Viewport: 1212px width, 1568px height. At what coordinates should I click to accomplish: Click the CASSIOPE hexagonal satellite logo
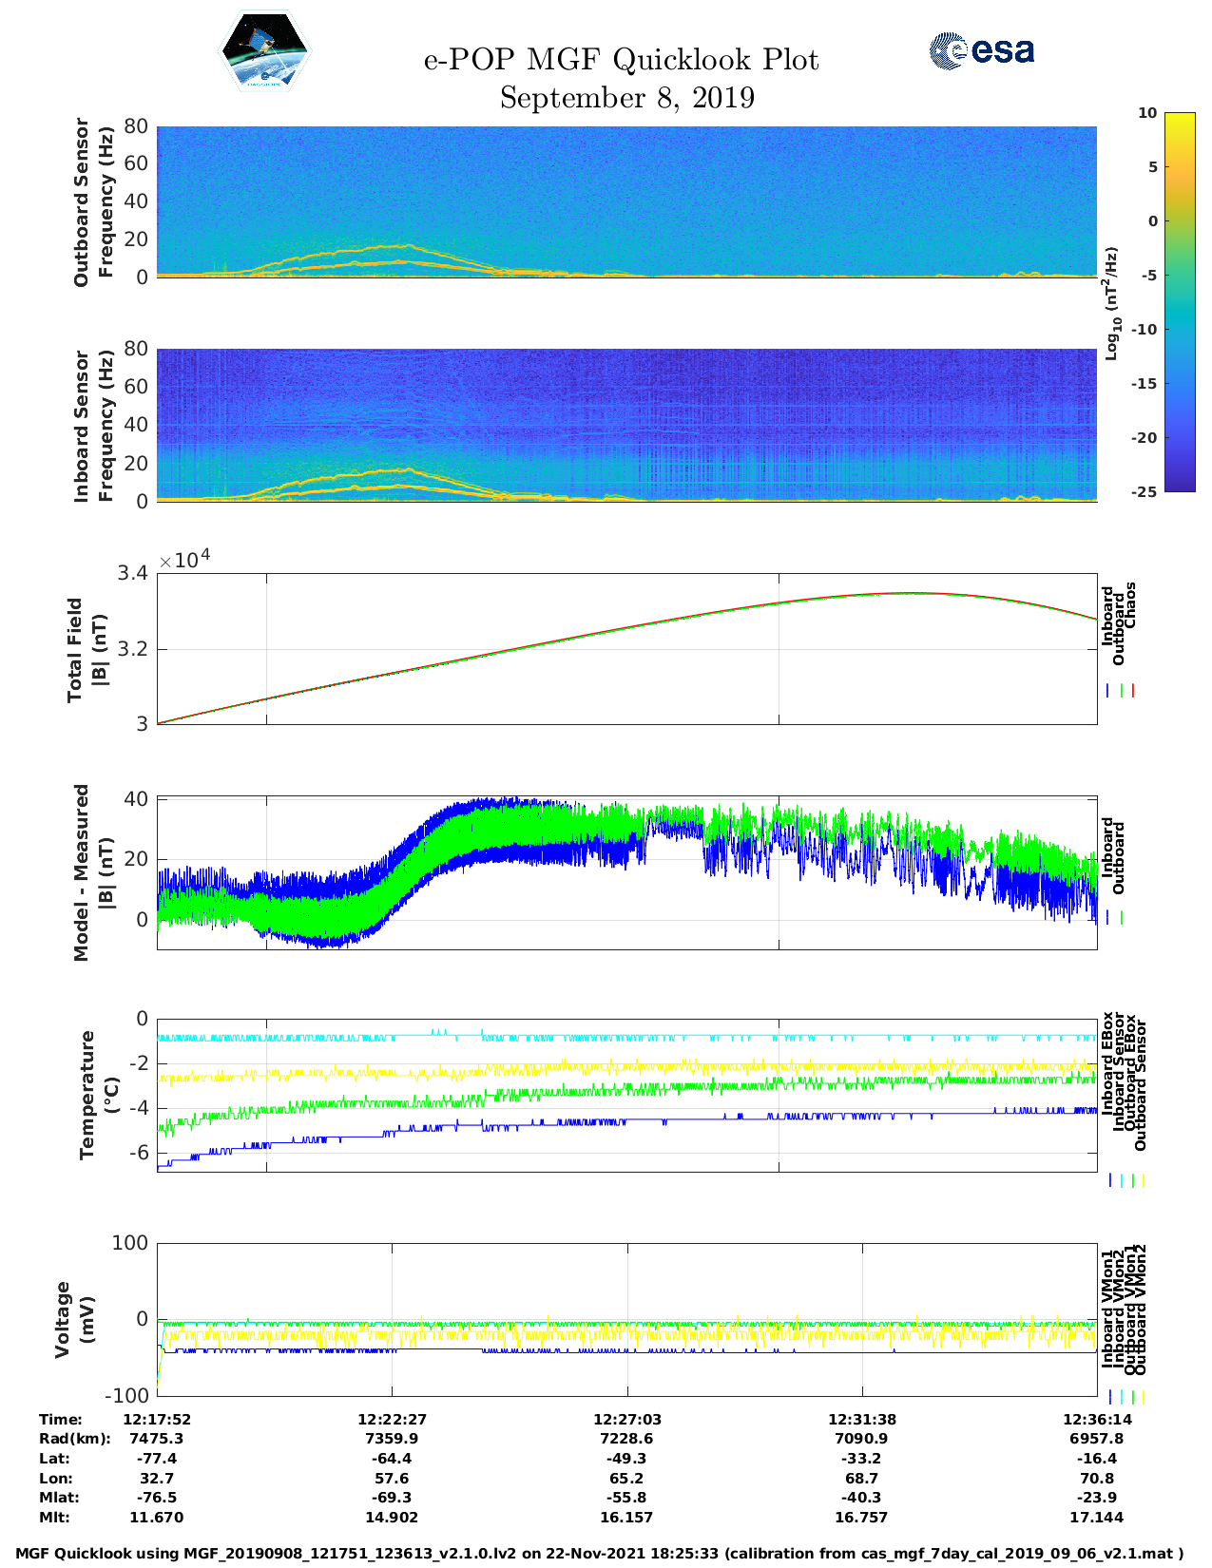(264, 50)
